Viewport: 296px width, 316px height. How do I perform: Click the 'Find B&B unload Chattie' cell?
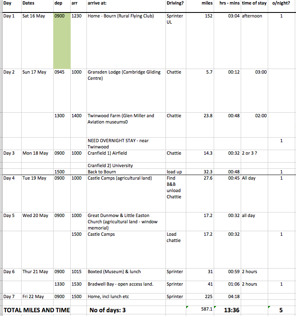point(175,187)
